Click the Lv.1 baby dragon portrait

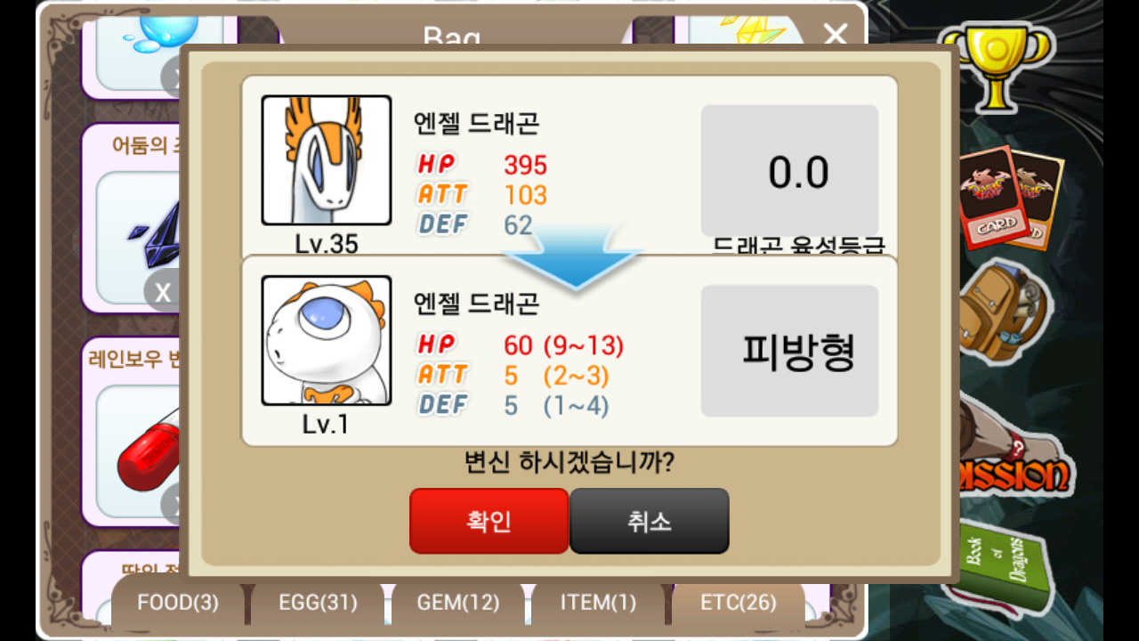(327, 340)
